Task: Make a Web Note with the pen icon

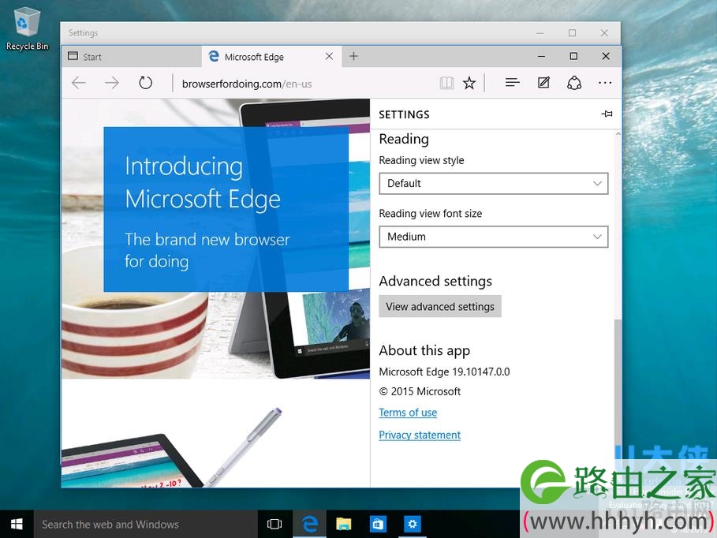Action: pos(543,83)
